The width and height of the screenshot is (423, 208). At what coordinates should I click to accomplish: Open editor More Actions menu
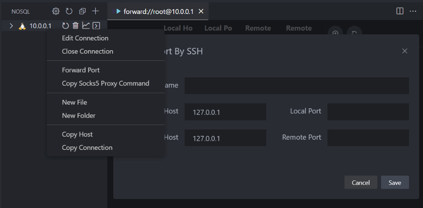click(x=413, y=11)
